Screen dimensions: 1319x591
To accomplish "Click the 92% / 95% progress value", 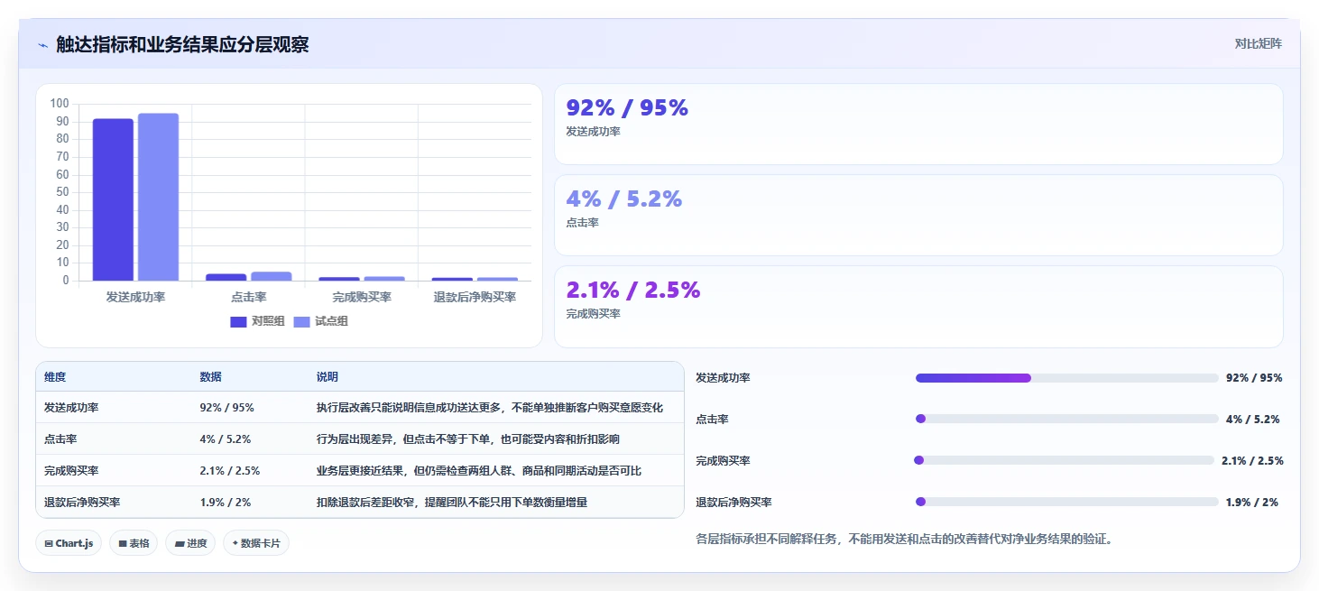I will pos(1254,378).
